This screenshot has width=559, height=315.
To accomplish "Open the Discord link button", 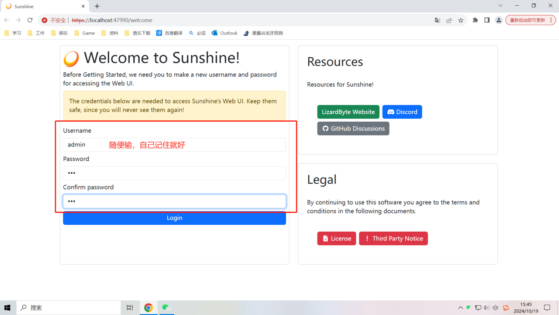I will (x=402, y=112).
